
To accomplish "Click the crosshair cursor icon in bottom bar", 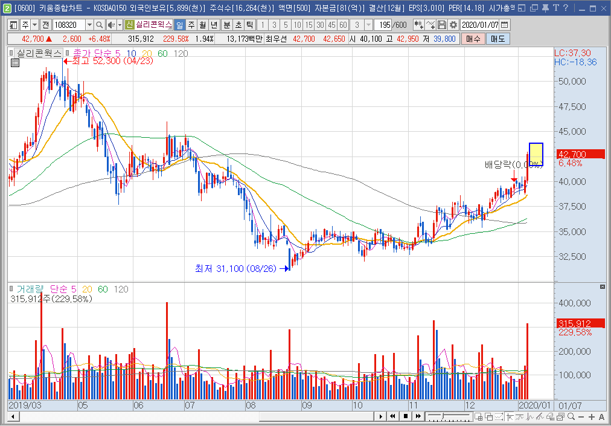I will coord(508,416).
